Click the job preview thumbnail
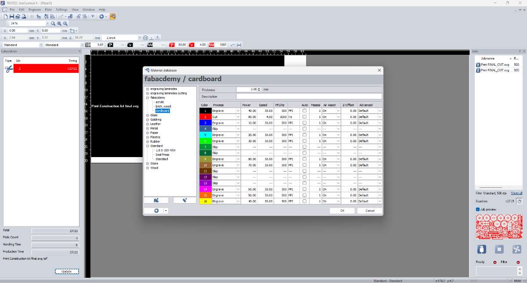This screenshot has width=527, height=283. point(499,227)
